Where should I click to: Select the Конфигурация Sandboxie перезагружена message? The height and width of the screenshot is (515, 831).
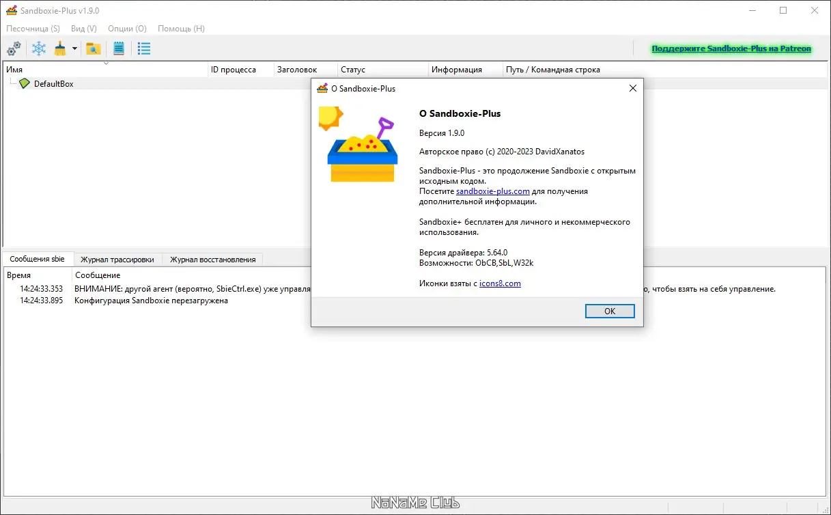pos(151,301)
